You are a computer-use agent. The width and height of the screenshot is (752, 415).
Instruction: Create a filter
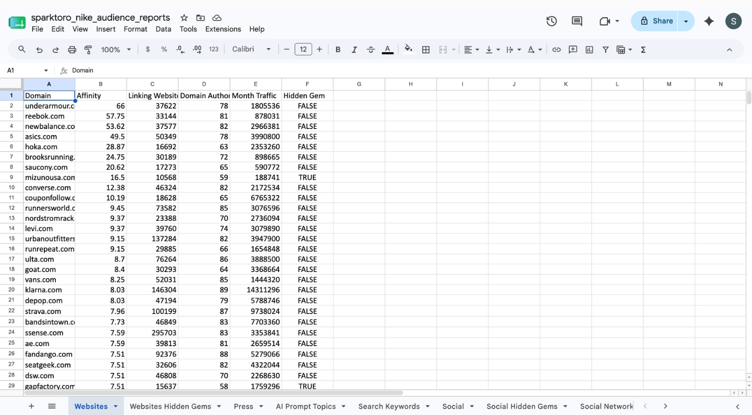click(606, 50)
